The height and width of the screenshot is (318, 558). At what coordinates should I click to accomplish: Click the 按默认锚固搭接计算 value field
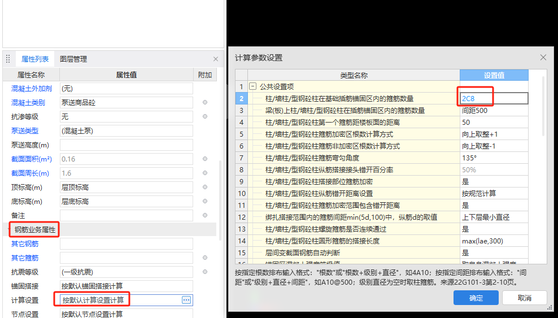point(127,286)
